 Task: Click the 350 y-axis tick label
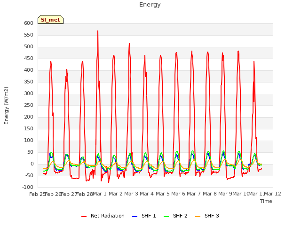pyautogui.click(x=29, y=82)
